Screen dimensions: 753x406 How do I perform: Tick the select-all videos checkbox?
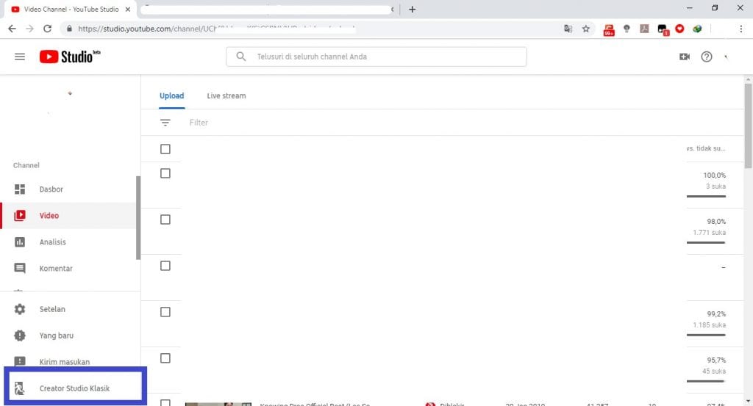click(x=165, y=149)
